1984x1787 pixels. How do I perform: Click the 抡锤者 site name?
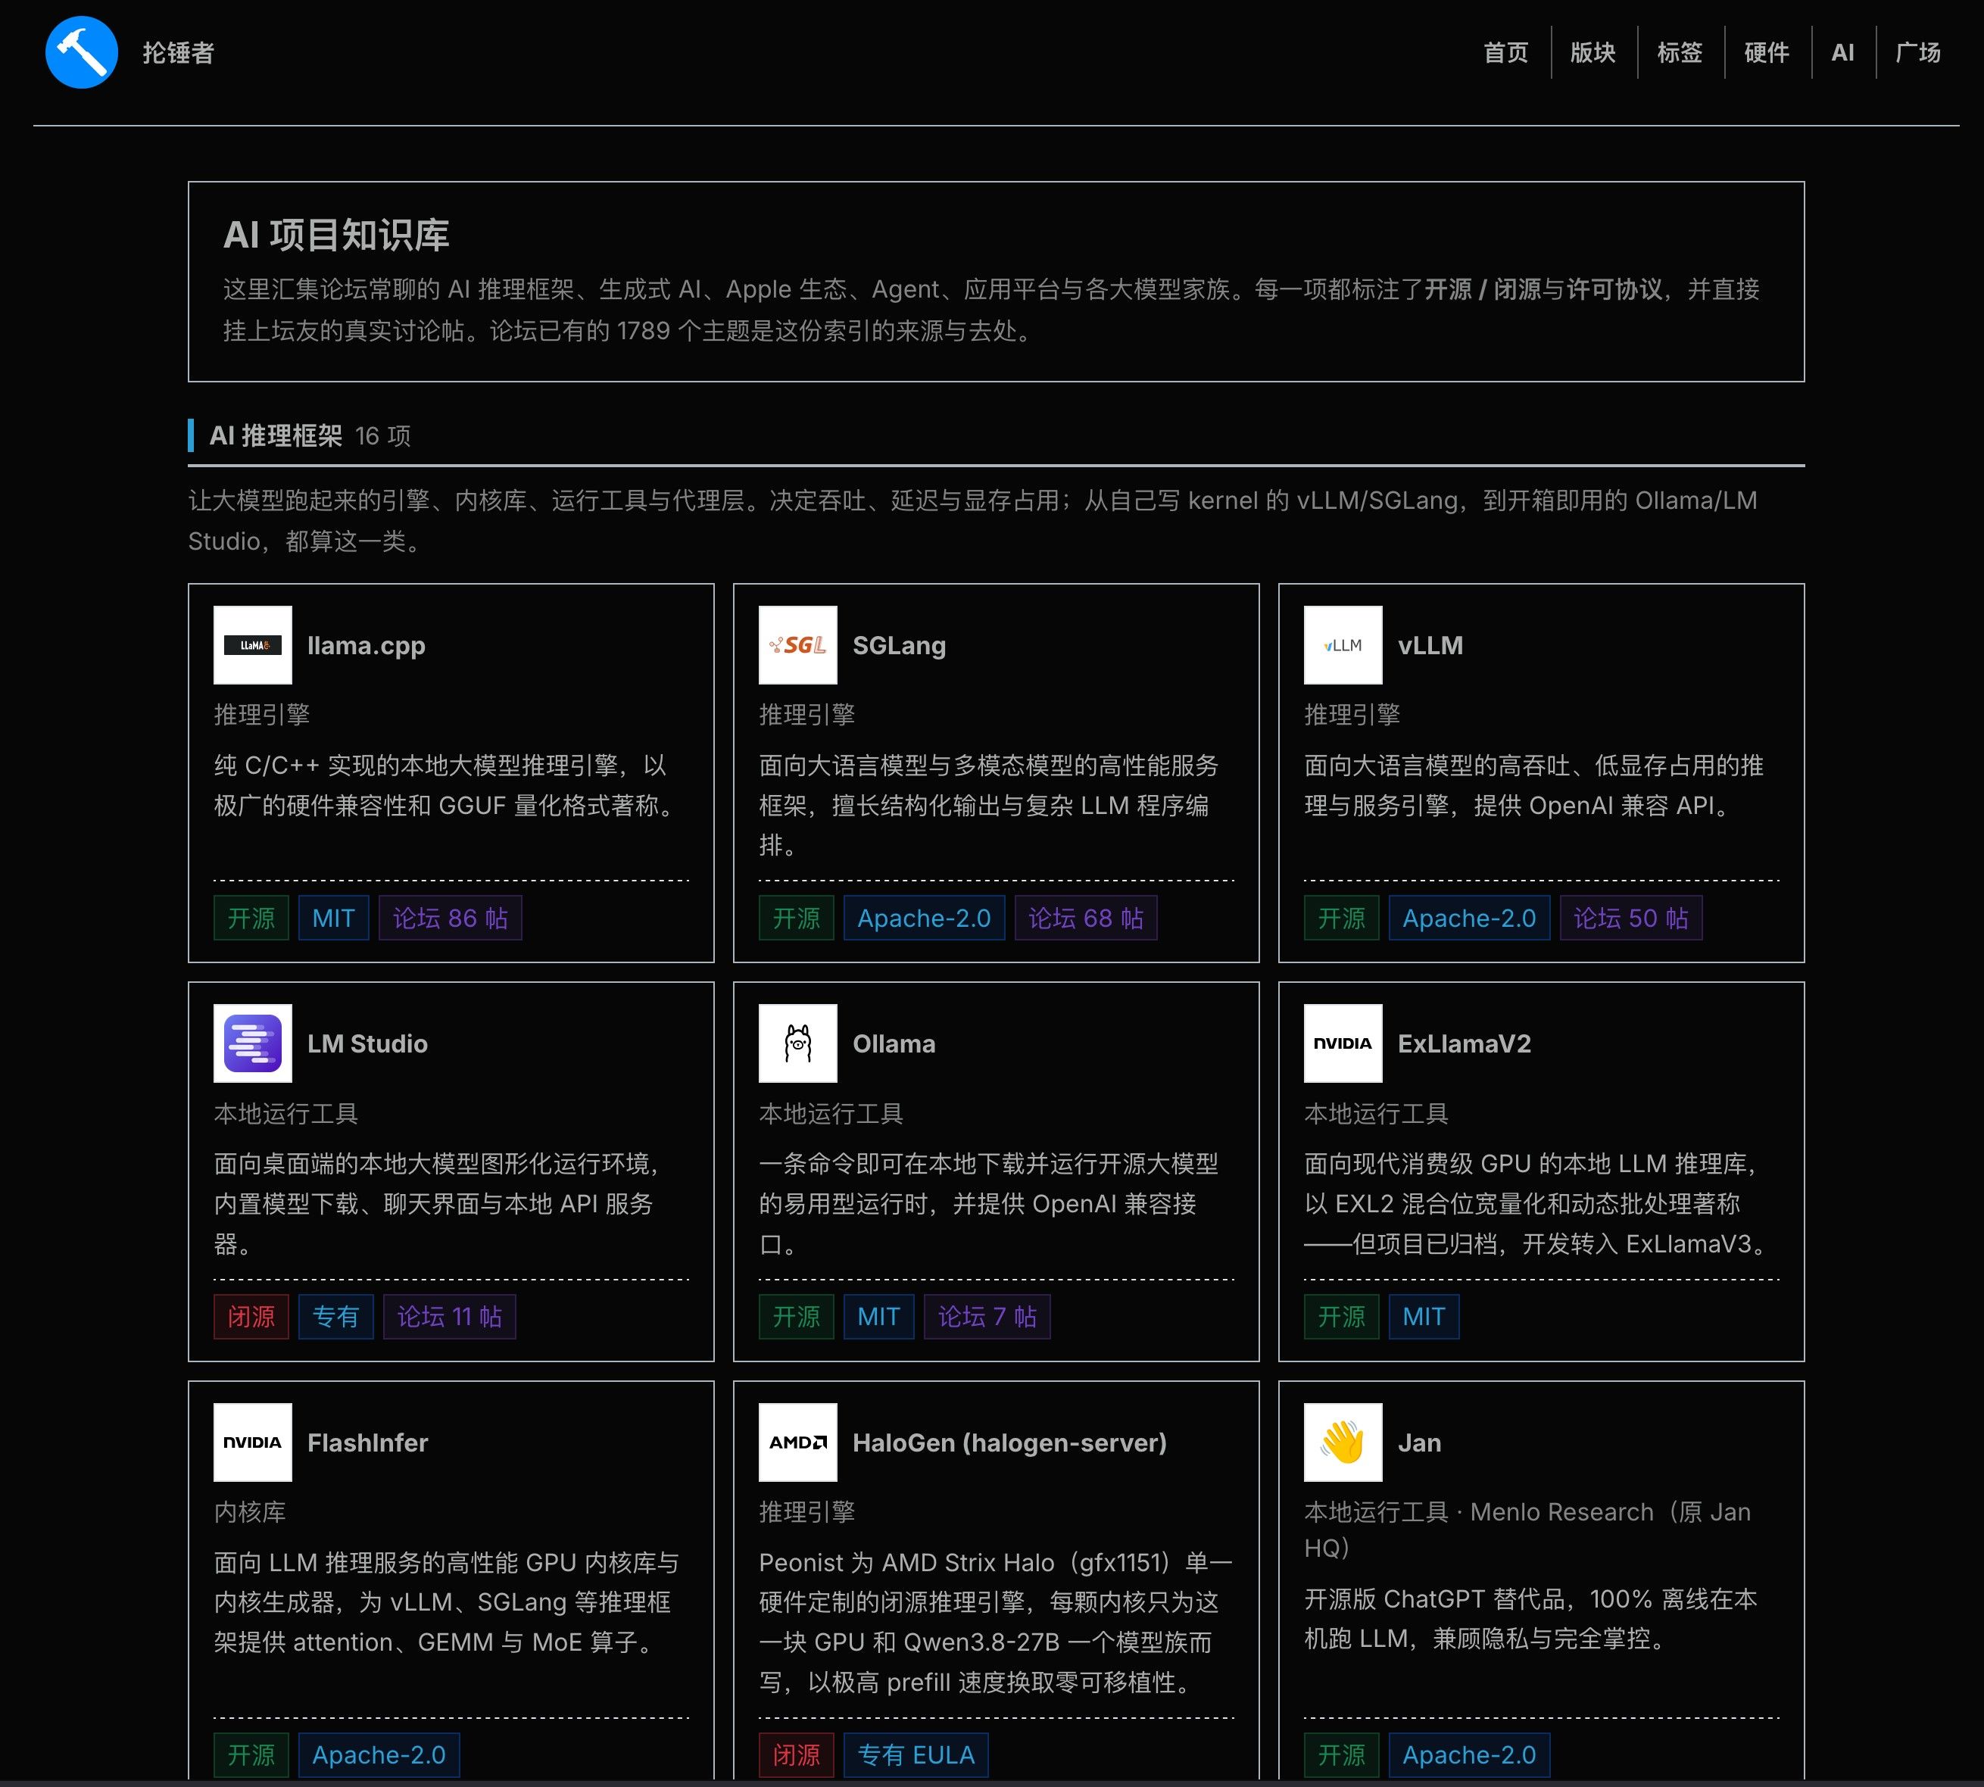click(x=178, y=53)
